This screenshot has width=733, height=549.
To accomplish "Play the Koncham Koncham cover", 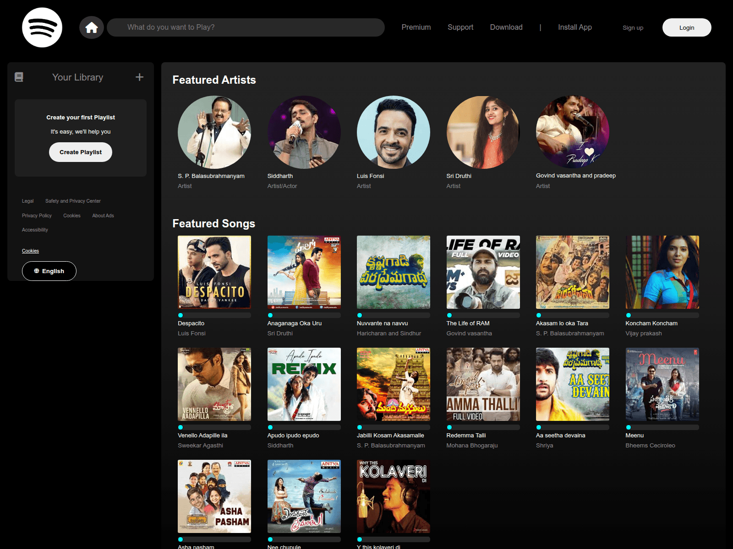I will pos(662,272).
